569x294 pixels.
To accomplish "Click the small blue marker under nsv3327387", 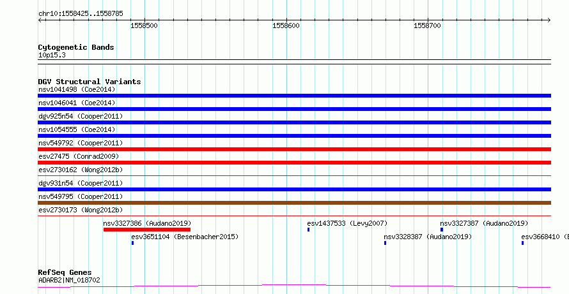I will [x=442, y=230].
